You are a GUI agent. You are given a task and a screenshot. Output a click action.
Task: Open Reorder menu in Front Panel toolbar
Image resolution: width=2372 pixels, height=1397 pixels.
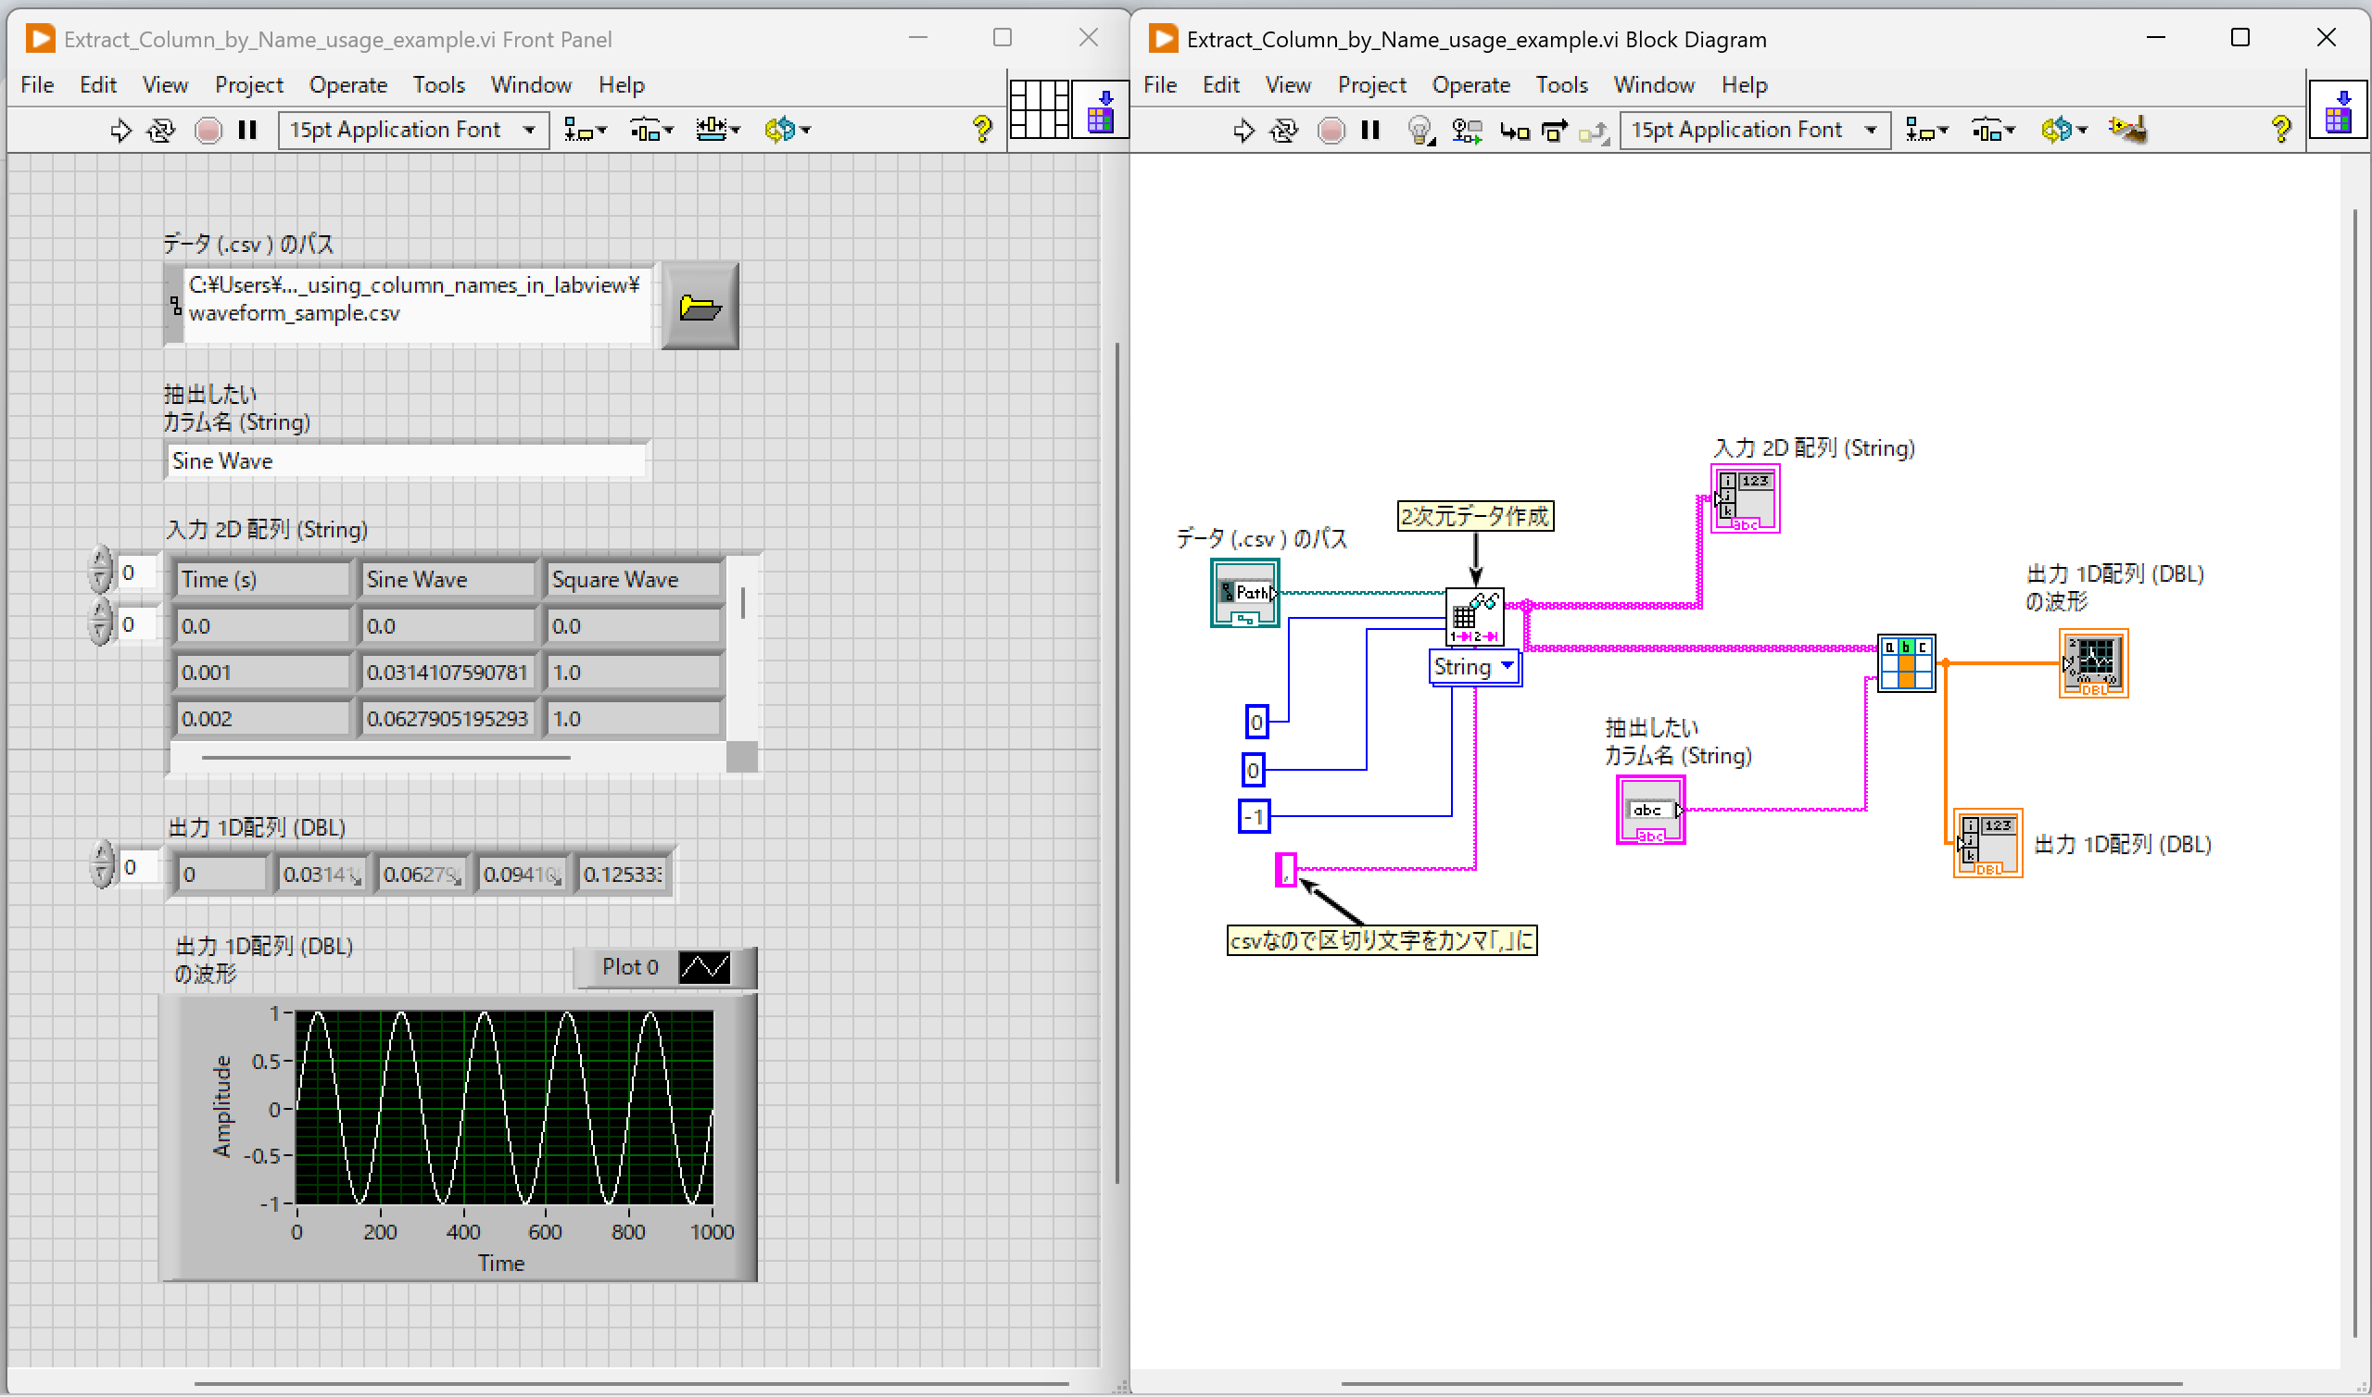click(787, 130)
